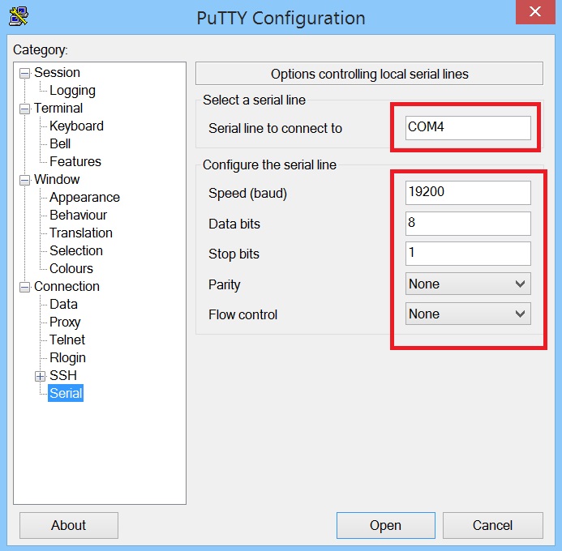Open Keyboard settings category

point(76,126)
